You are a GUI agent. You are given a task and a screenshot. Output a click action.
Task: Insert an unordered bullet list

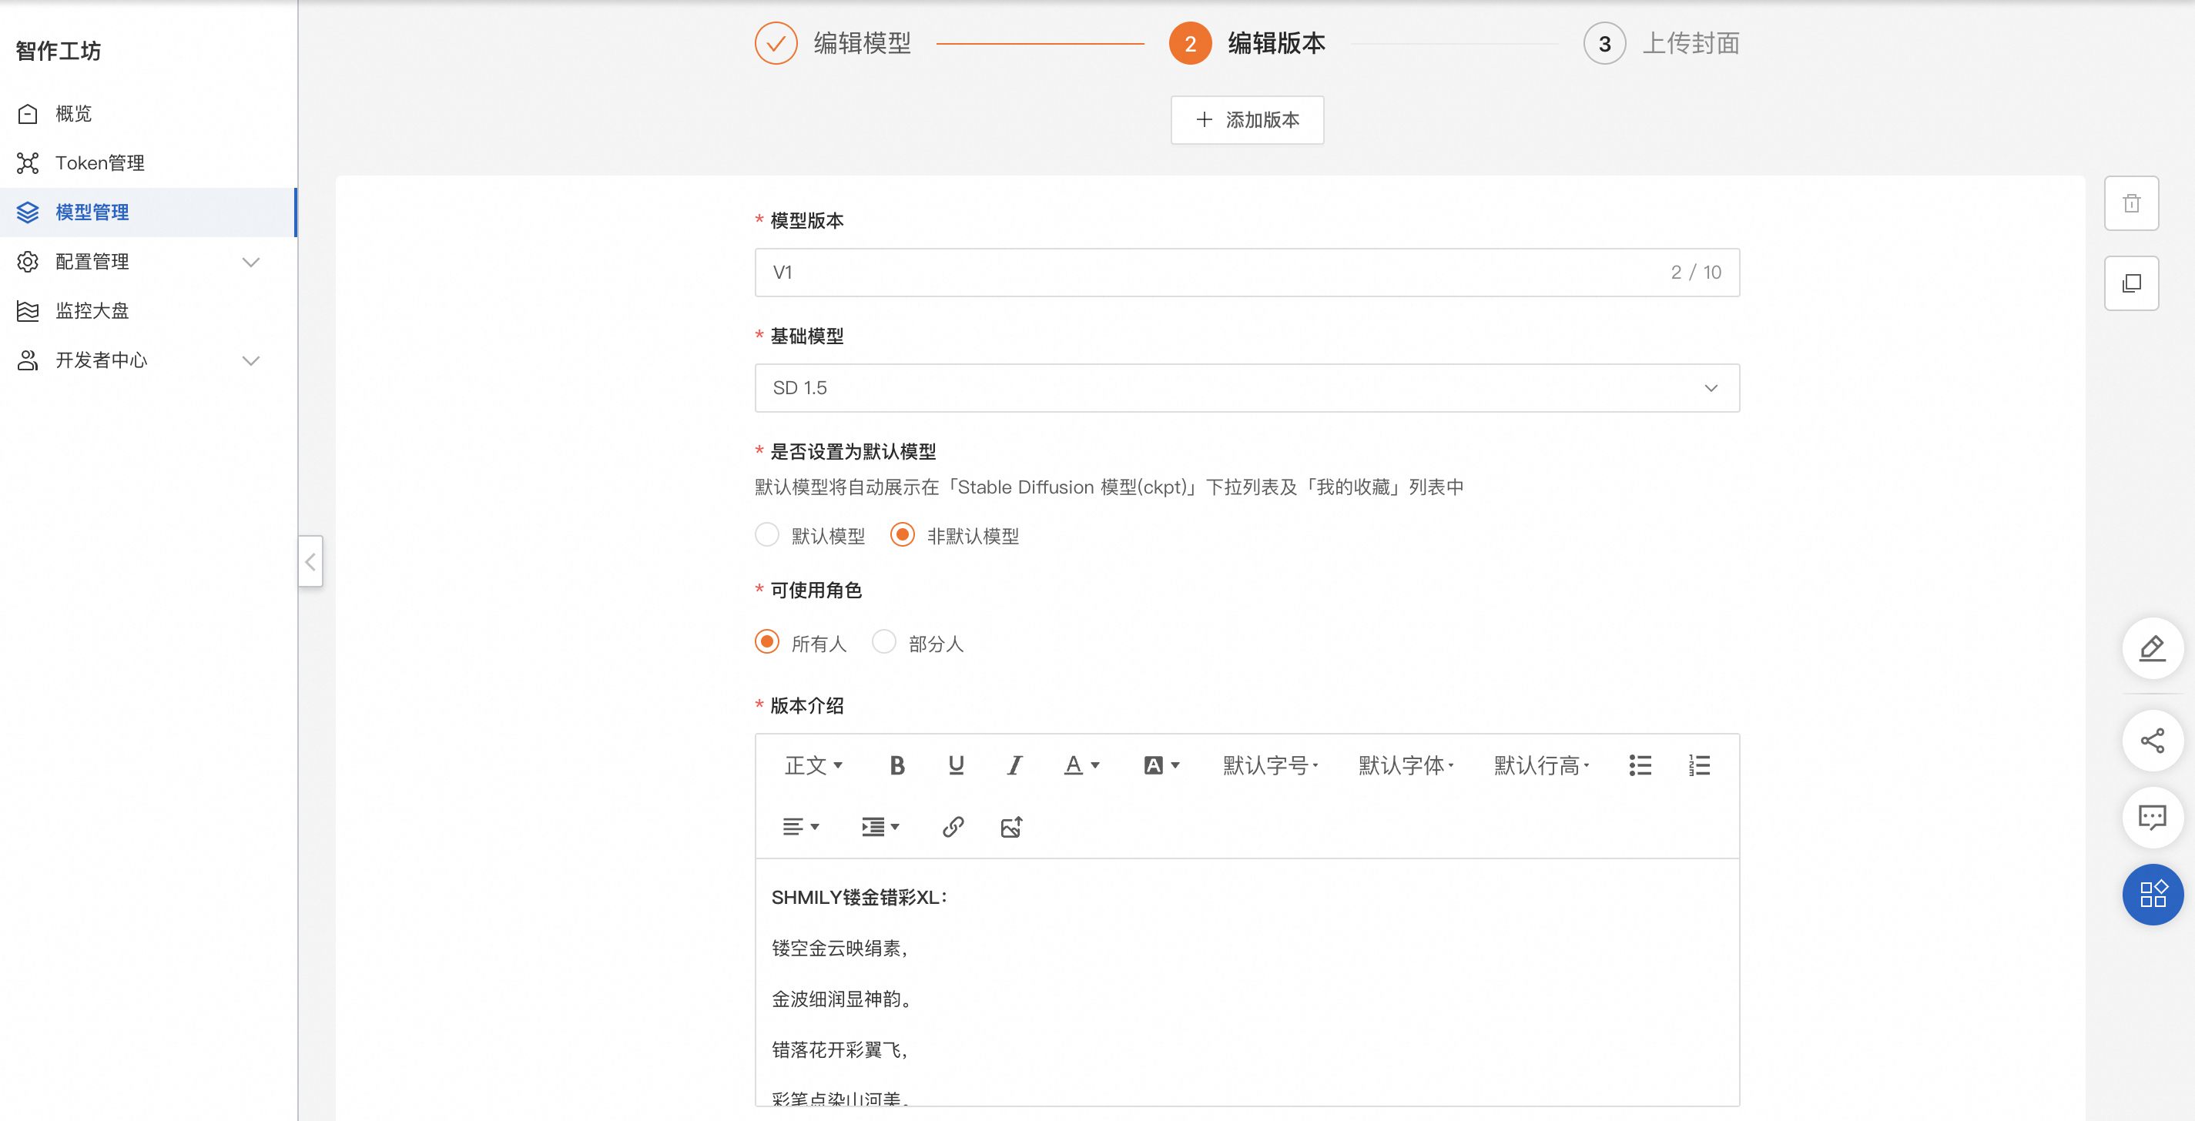pos(1640,765)
